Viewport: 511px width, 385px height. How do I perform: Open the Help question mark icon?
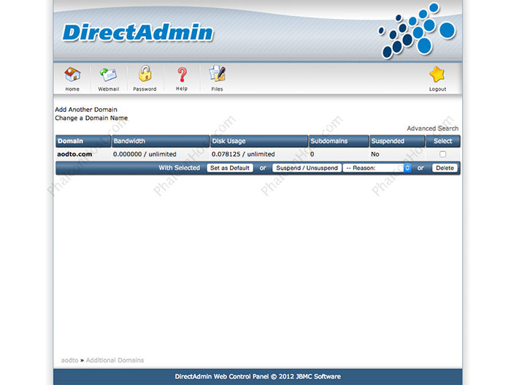pyautogui.click(x=182, y=75)
